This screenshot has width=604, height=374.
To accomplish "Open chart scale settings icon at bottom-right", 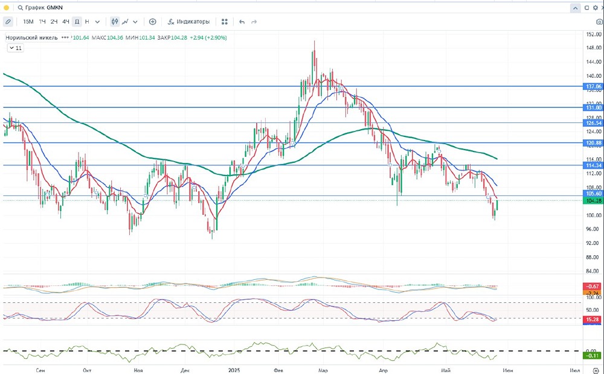I will pos(596,370).
